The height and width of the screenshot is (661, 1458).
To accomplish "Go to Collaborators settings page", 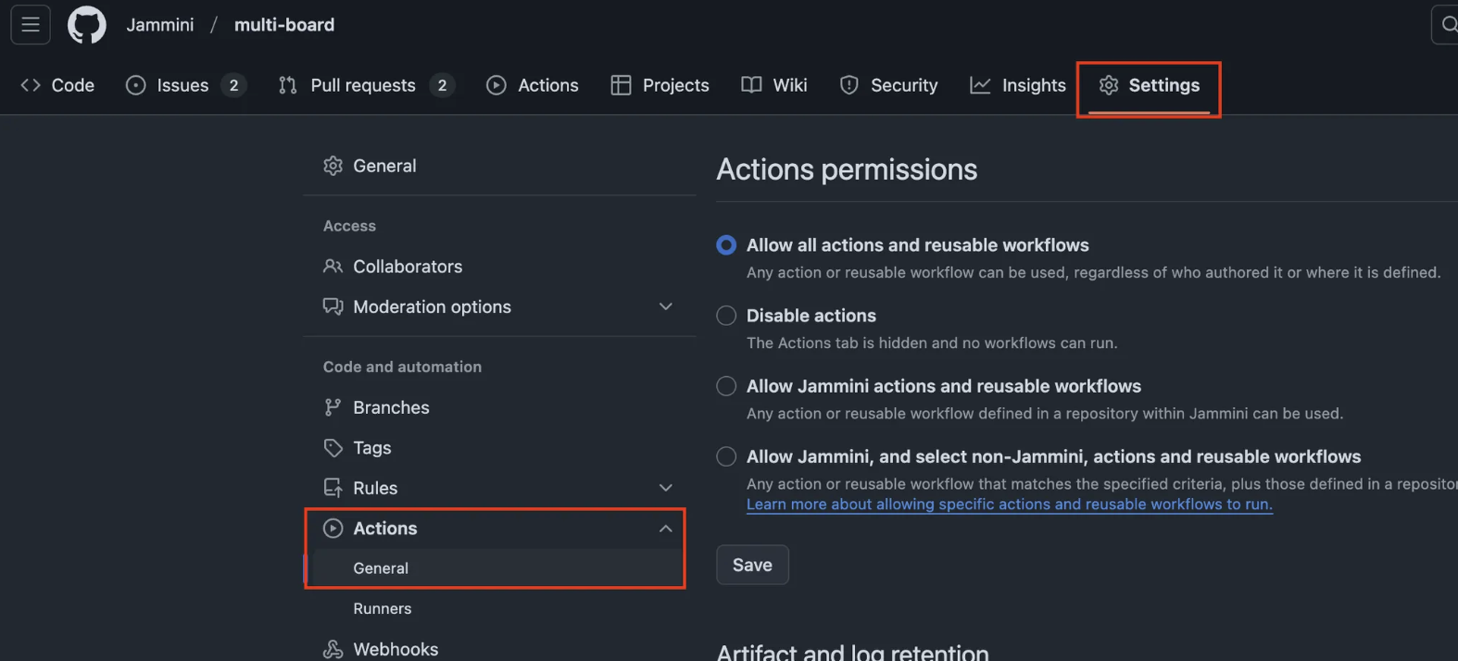I will (x=407, y=267).
